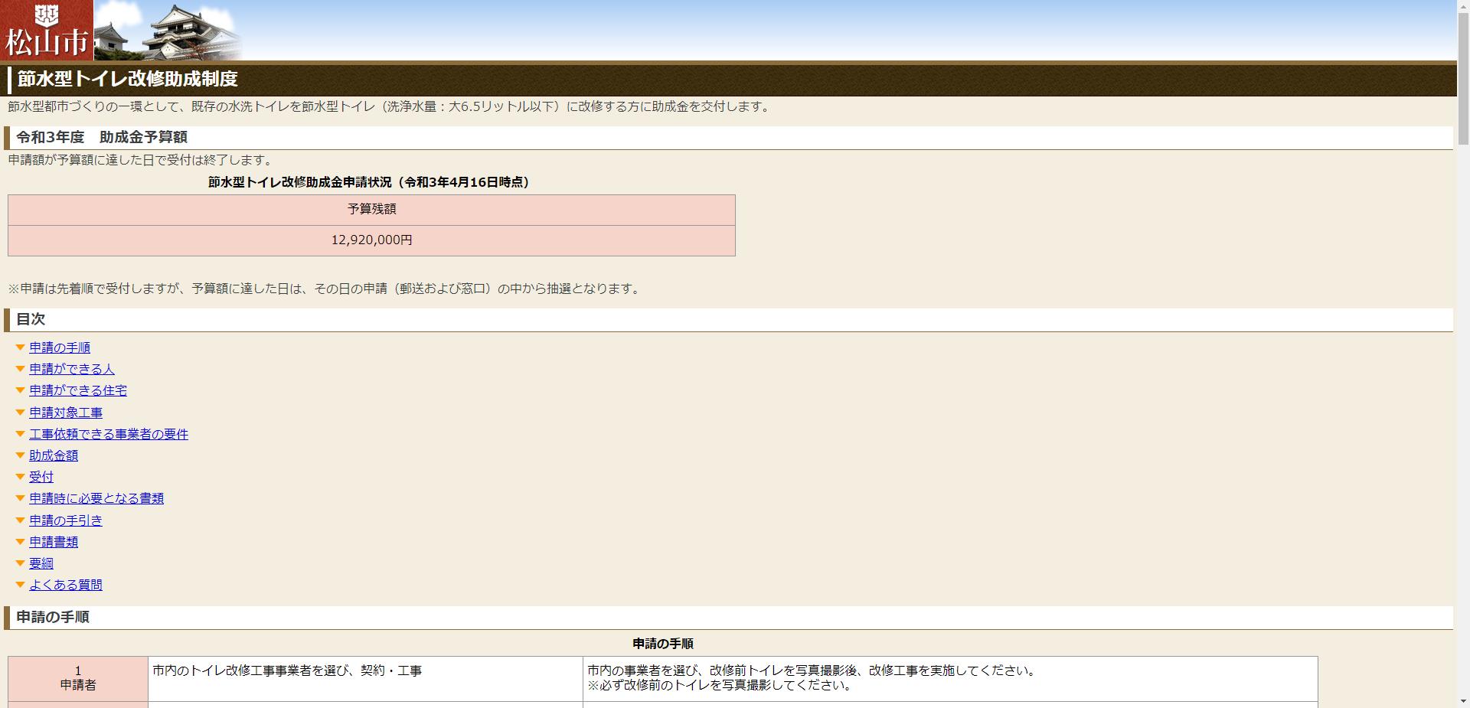Viewport: 1470px width, 708px height.
Task: Select the 助成金額 link
Action: point(54,455)
